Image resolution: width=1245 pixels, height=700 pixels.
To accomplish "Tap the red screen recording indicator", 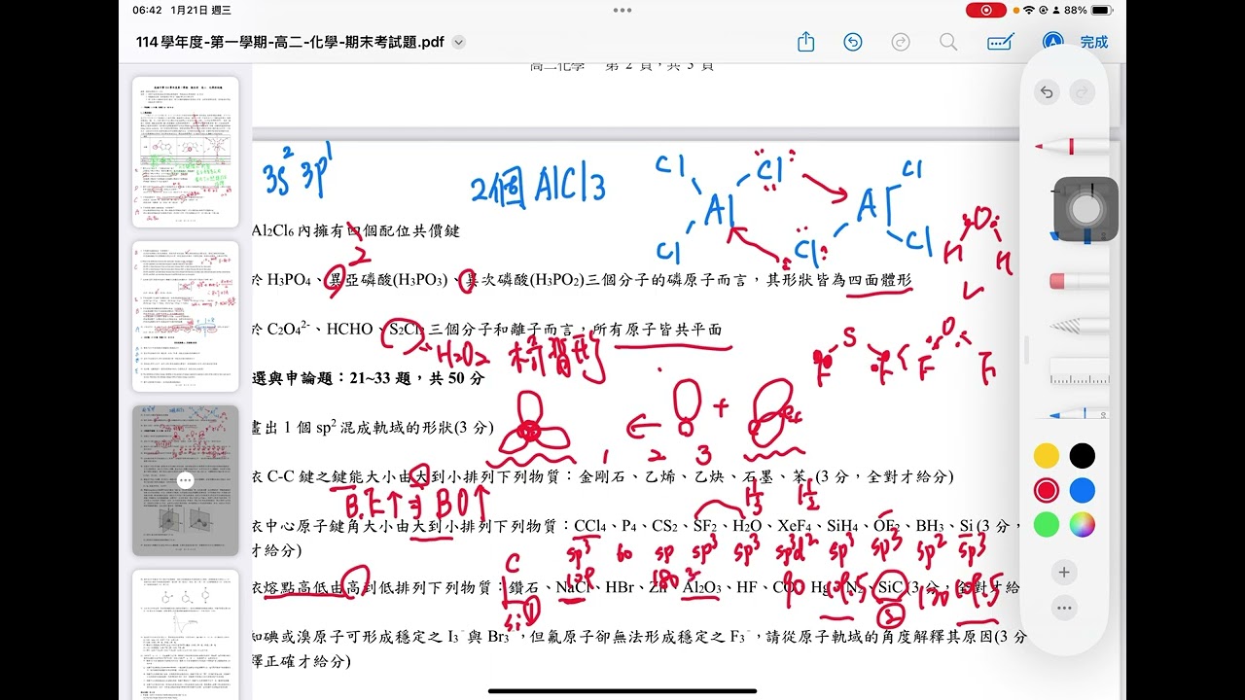I will tap(985, 10).
